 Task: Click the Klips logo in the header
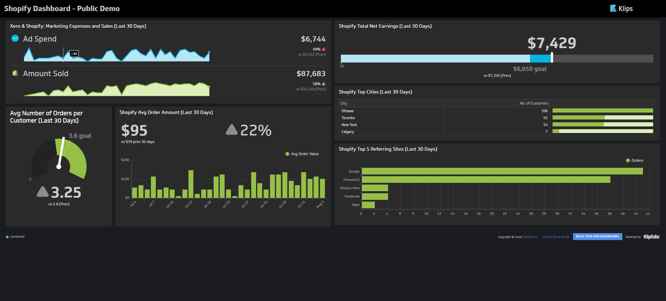coord(621,8)
